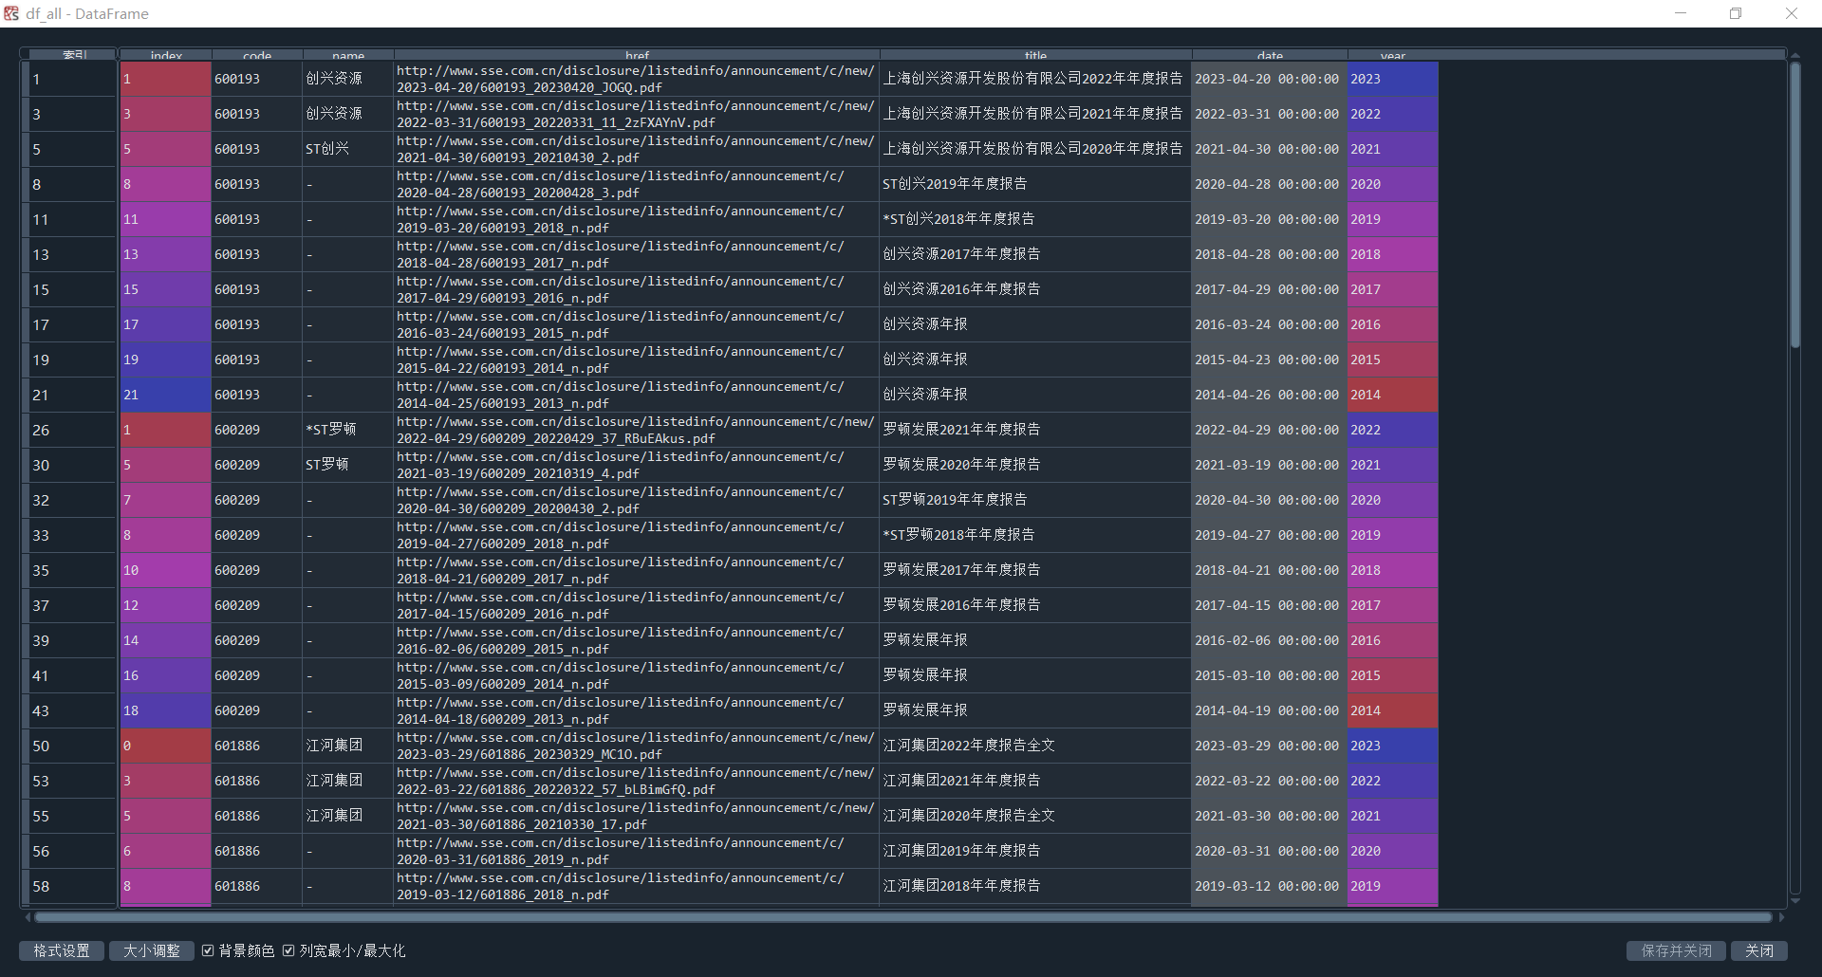Click the scroll down arrow of vertical scrollbar
Viewport: 1822px width, 977px height.
(1795, 901)
